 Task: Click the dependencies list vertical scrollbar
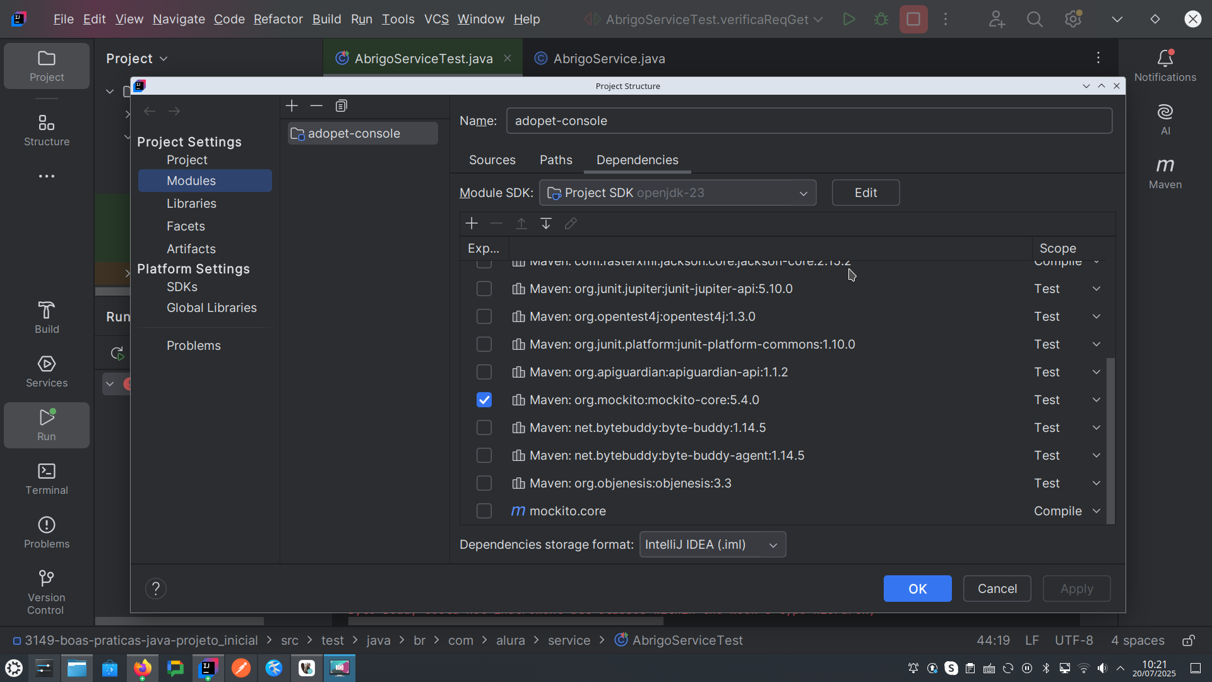[1110, 441]
